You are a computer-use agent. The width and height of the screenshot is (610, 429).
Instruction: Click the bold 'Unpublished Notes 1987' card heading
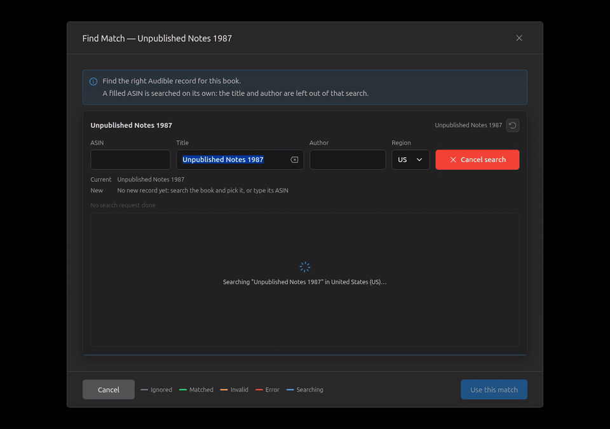[x=132, y=125]
